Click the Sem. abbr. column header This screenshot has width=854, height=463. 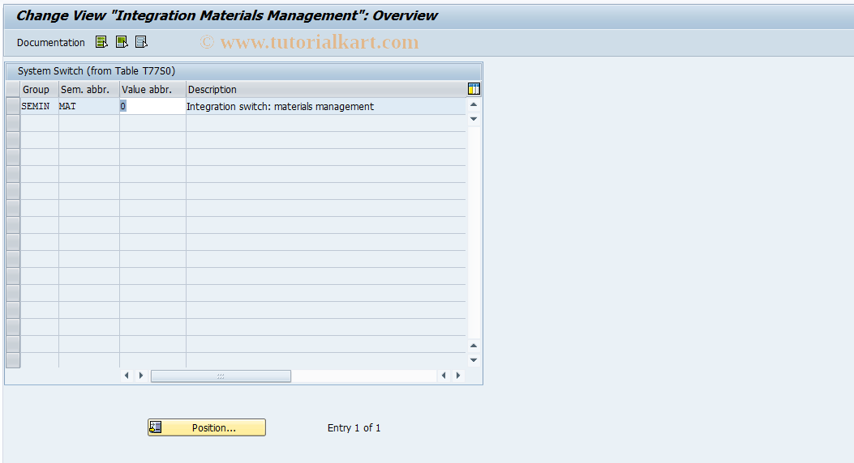pos(88,89)
